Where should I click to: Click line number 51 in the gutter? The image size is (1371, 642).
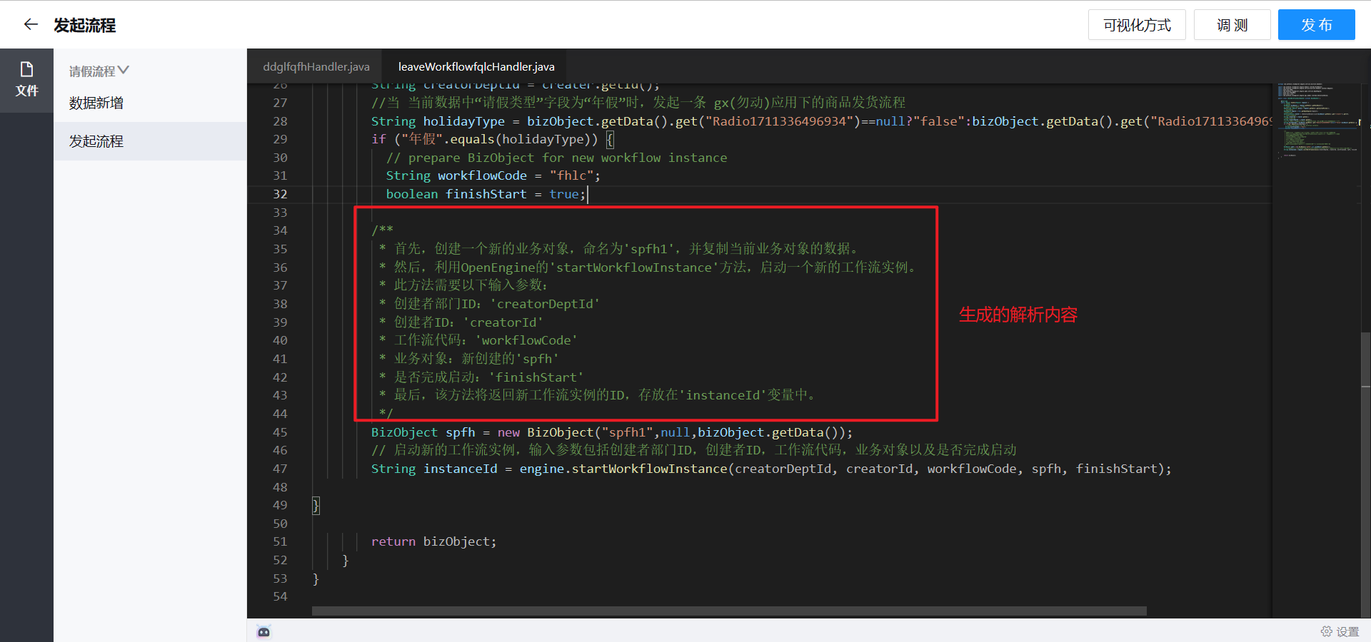coord(280,542)
